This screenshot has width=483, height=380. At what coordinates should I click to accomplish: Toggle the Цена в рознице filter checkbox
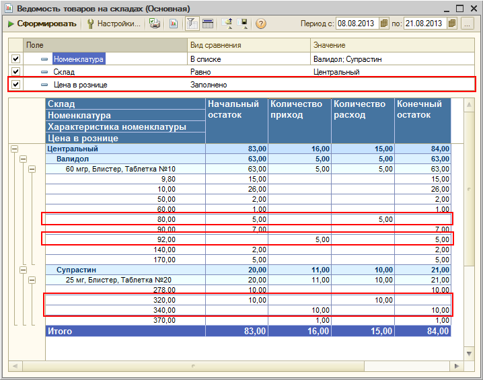[x=16, y=85]
